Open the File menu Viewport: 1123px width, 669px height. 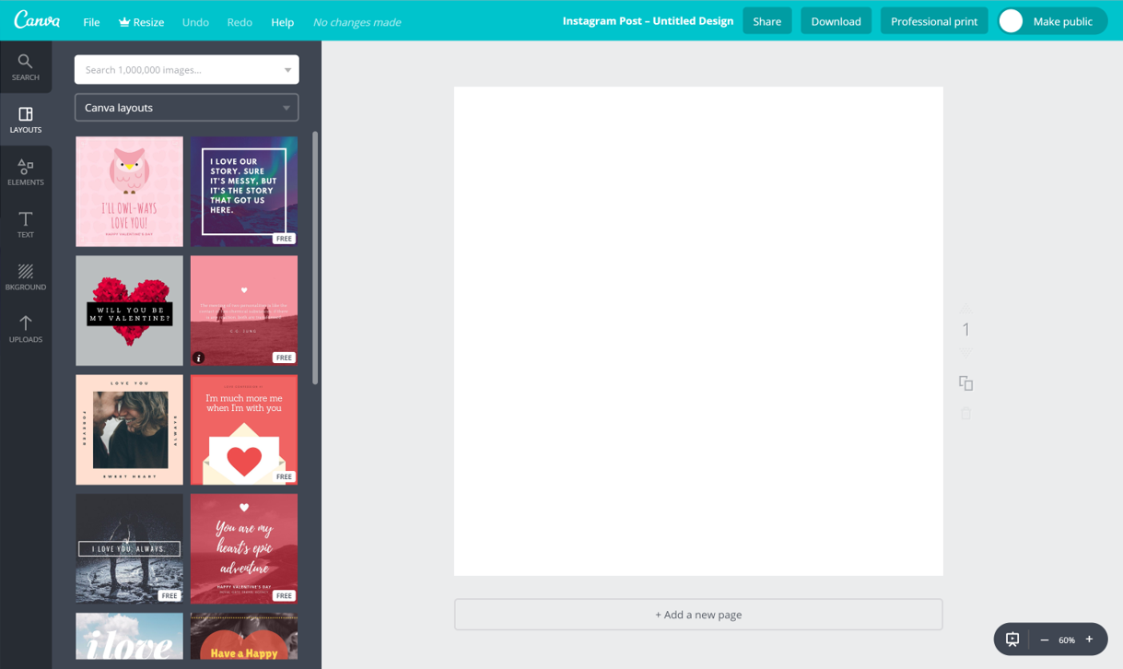tap(91, 22)
